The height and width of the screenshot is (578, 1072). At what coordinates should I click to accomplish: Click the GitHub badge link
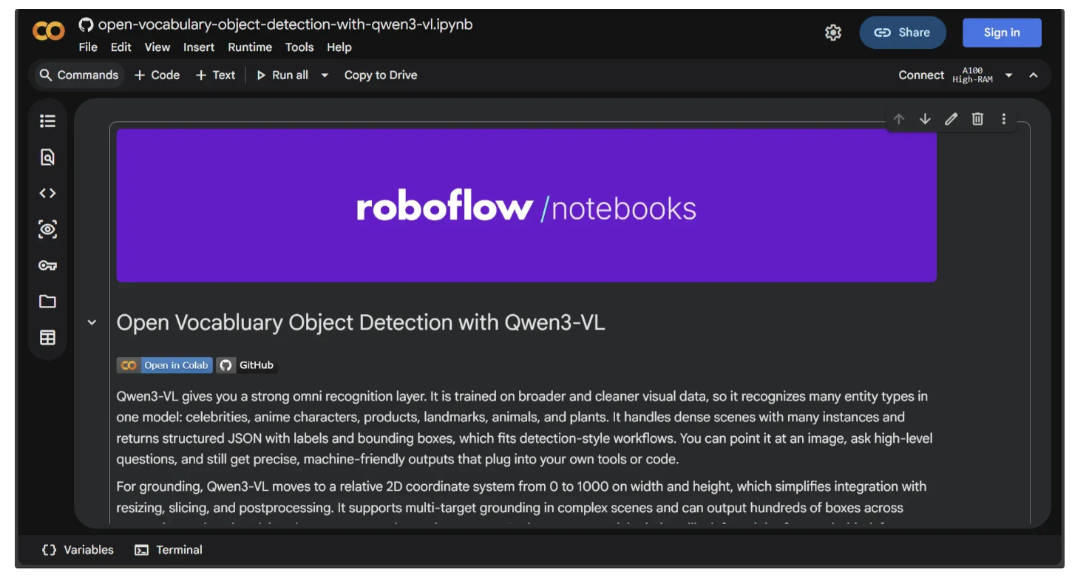click(247, 365)
